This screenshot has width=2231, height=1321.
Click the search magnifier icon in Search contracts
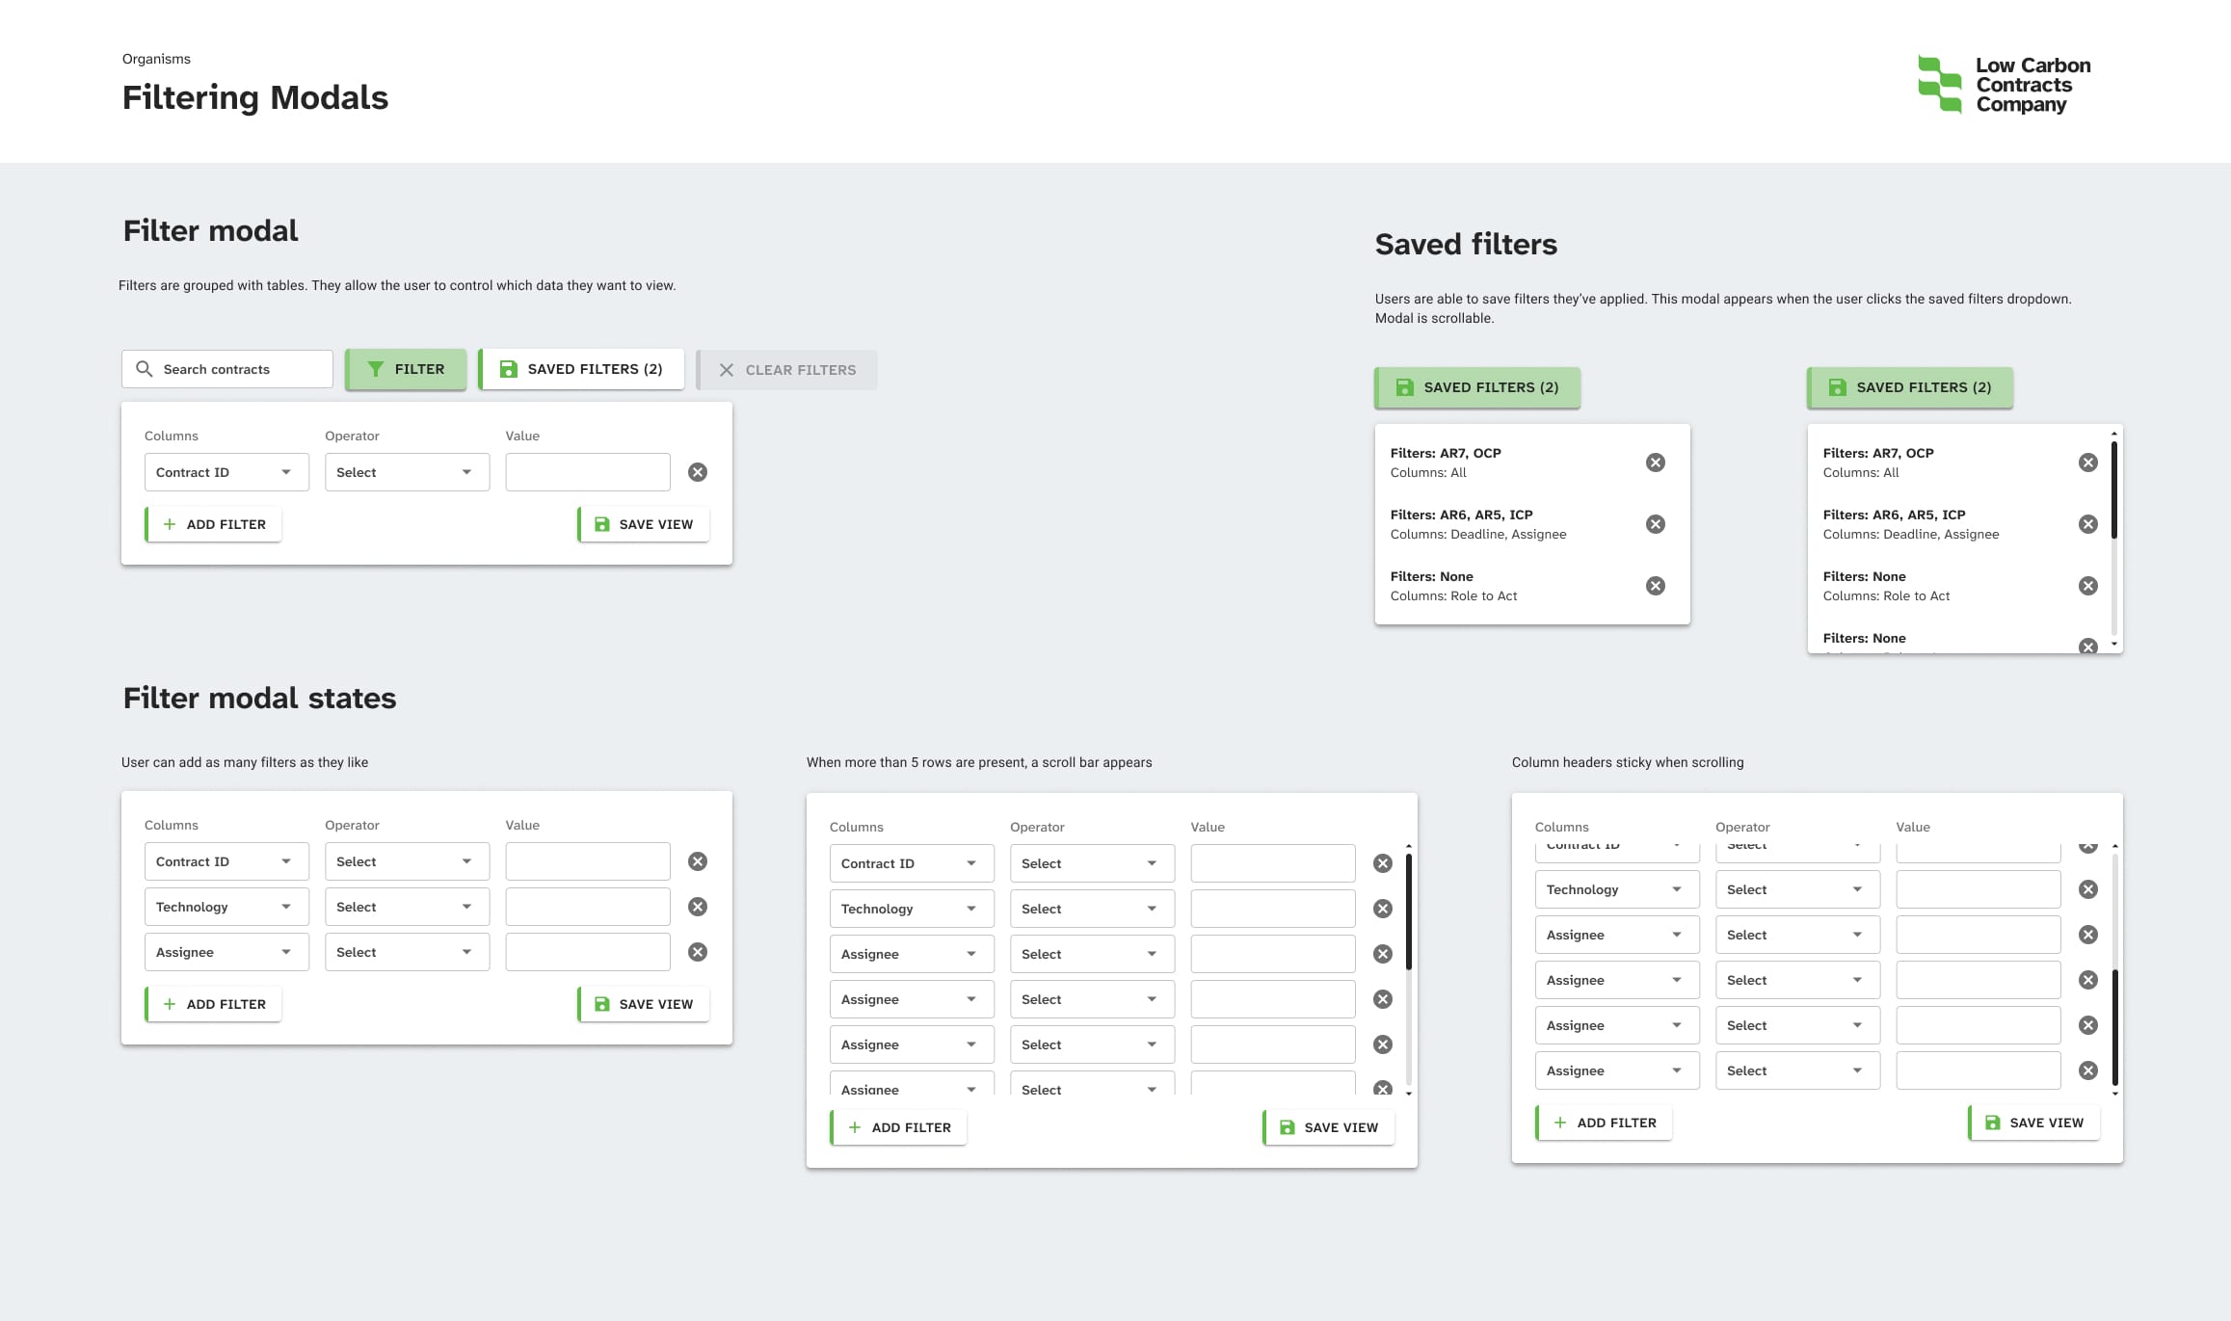click(145, 369)
